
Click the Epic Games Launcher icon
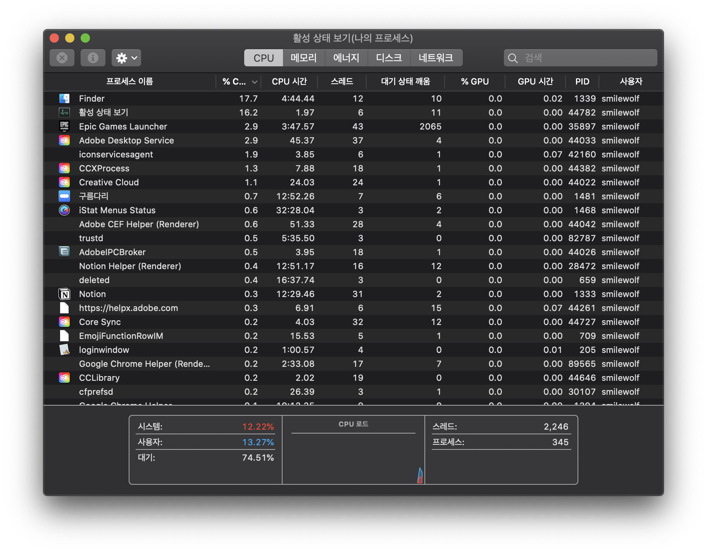tap(64, 126)
